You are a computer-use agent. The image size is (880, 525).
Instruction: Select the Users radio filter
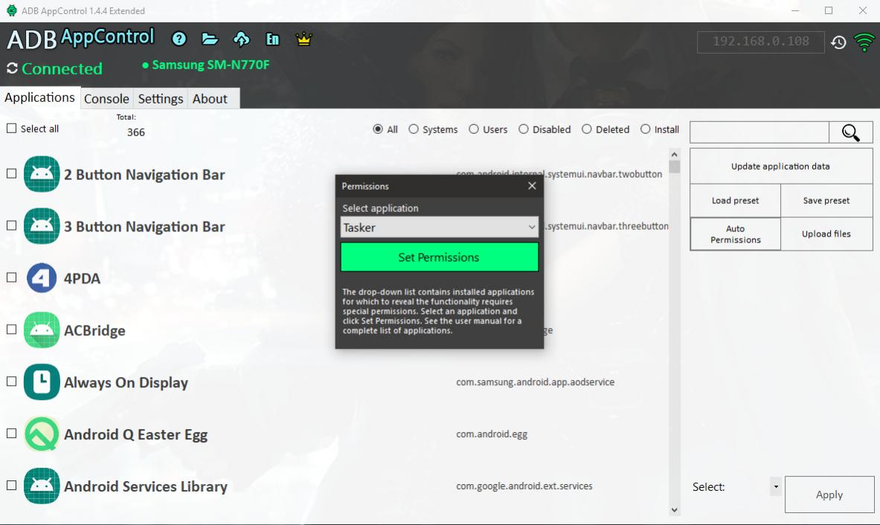click(x=474, y=129)
